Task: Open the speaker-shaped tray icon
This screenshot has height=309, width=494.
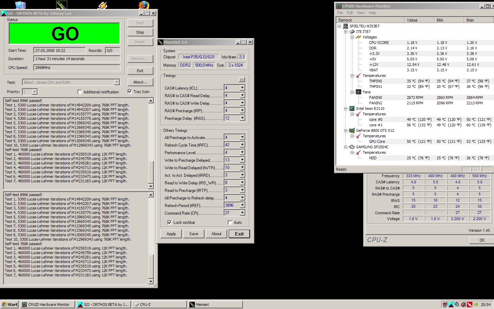Action: 457,305
